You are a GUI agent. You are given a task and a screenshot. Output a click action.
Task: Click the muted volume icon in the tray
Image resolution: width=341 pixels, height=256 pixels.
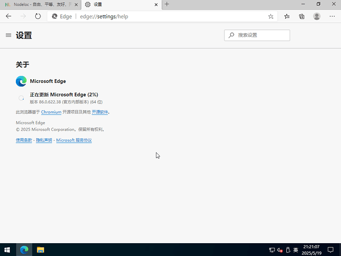[280, 250]
